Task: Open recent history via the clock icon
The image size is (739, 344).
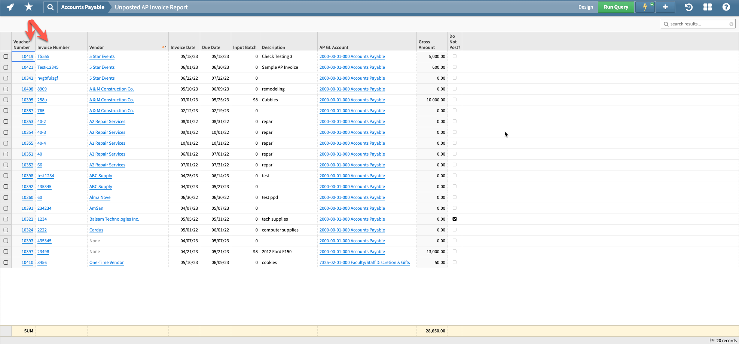Action: pos(688,7)
